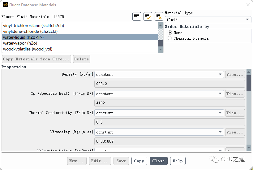Click the thermal conductivity value field 0.6
The image size is (253, 170).
pyautogui.click(x=170, y=122)
